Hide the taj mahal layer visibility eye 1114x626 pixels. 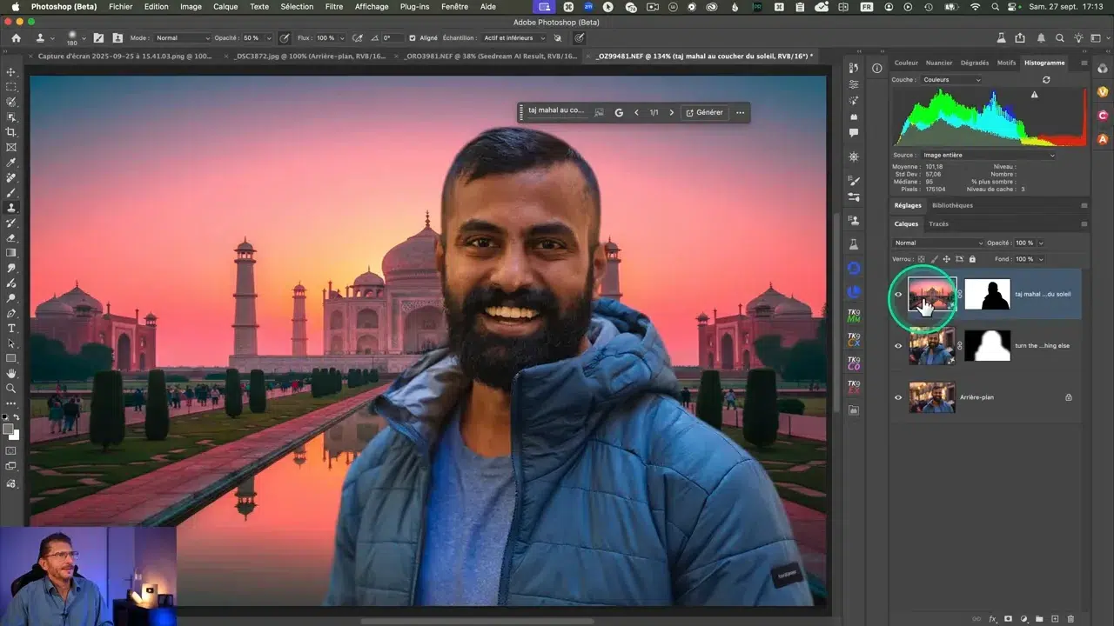click(x=898, y=295)
